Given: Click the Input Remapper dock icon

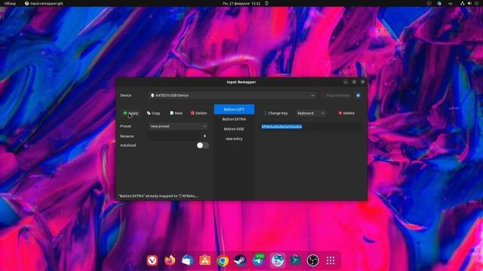Looking at the screenshot, I should pos(278,260).
